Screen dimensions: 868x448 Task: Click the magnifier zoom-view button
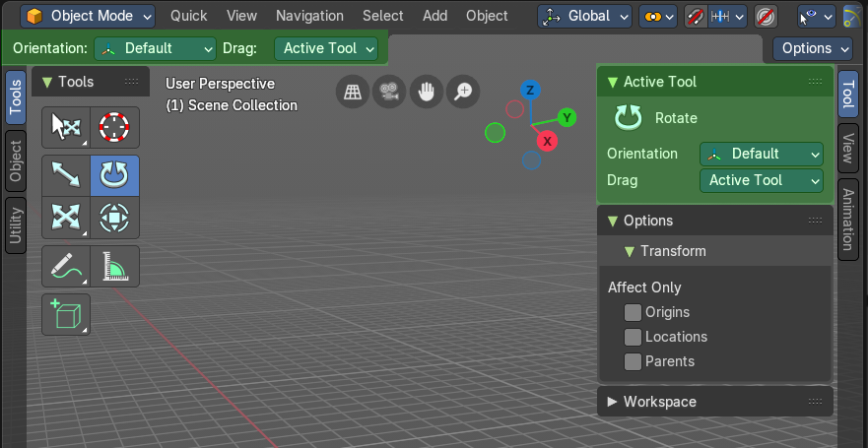(x=463, y=92)
